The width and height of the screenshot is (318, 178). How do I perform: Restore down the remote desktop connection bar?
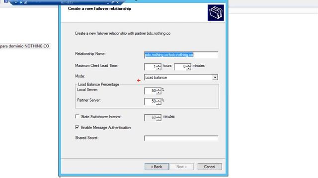[113, 2]
